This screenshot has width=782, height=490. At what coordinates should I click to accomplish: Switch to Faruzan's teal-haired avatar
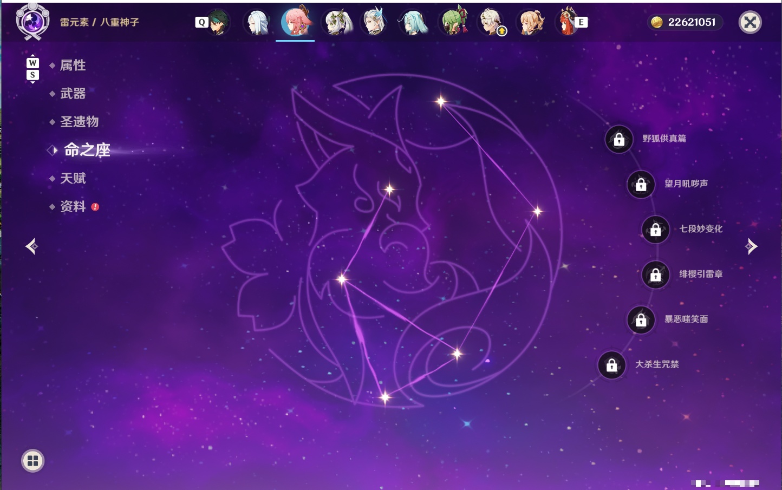click(x=414, y=22)
